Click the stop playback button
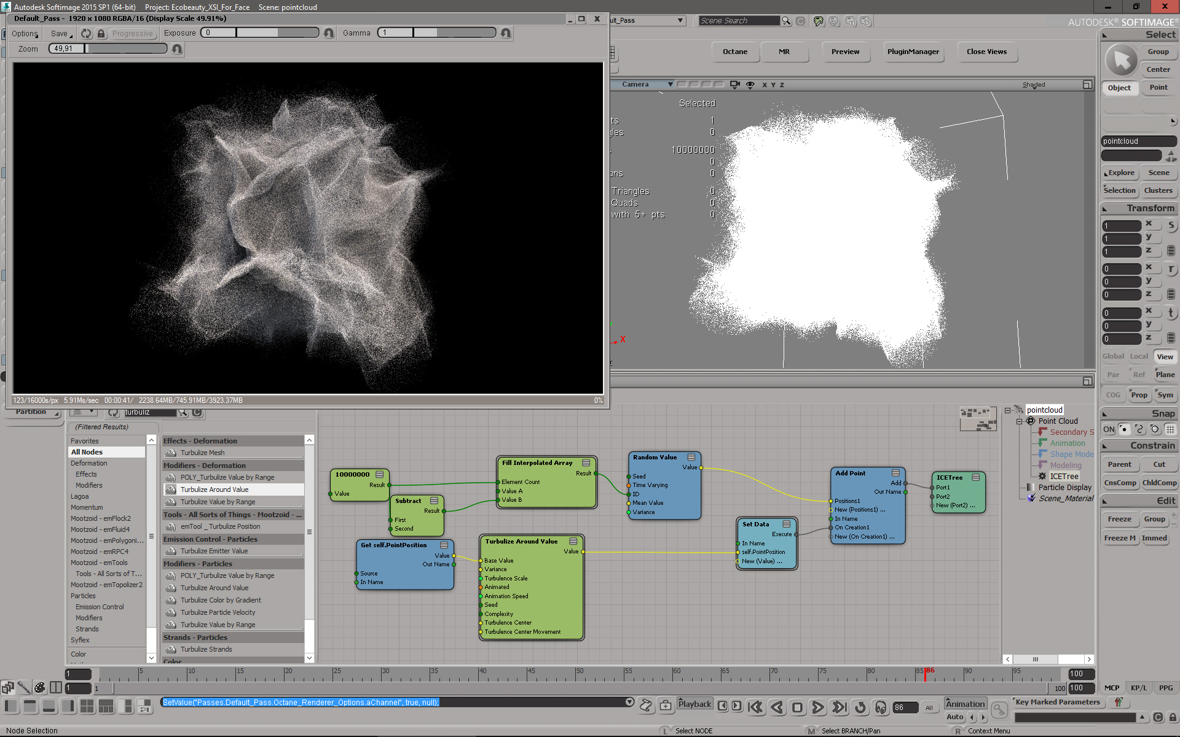Screen dimensions: 1180x737 797,708
